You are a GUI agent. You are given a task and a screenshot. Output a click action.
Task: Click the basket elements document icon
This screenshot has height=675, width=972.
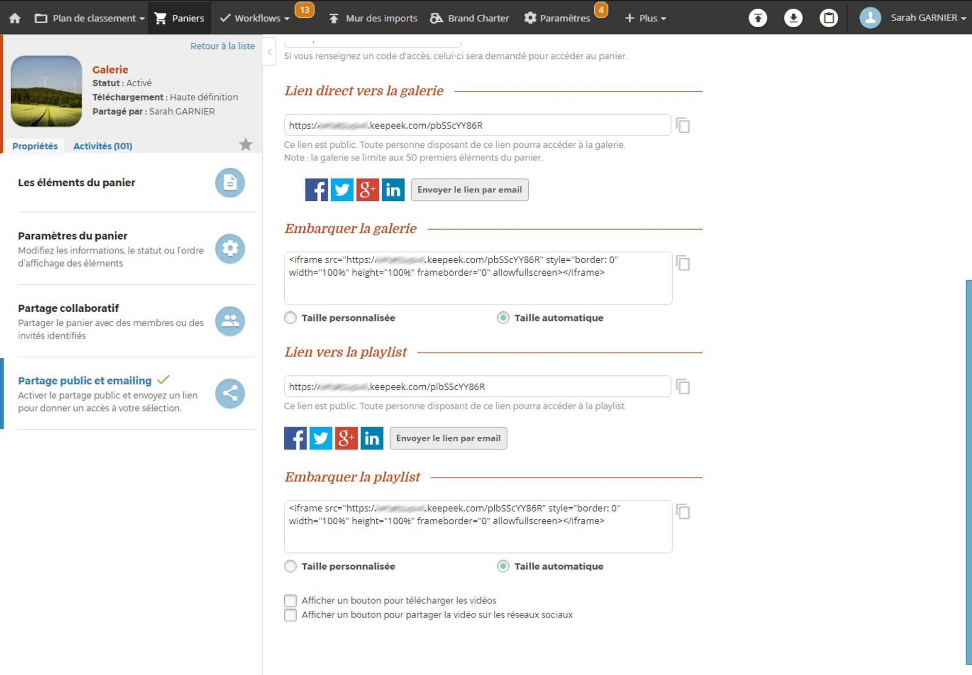point(230,183)
